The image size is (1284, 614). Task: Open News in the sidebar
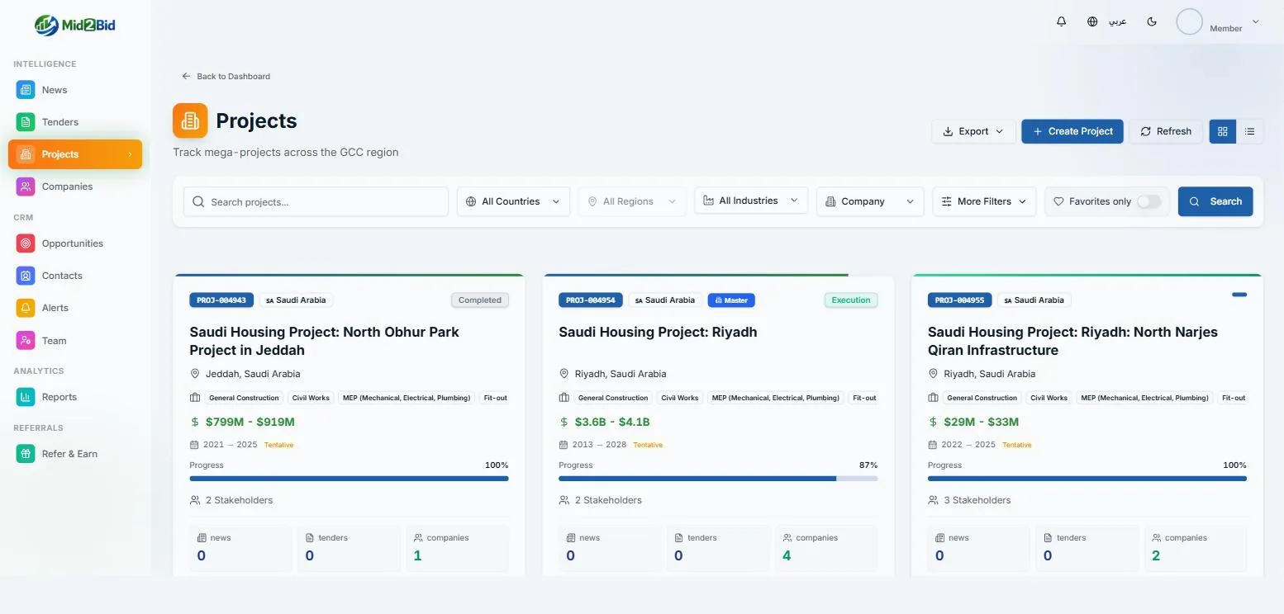tap(75, 90)
